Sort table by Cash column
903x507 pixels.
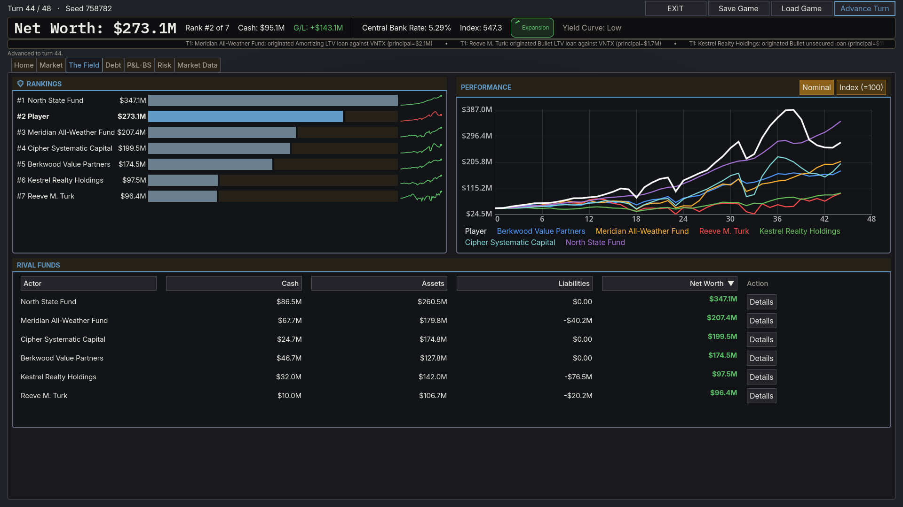tap(234, 283)
